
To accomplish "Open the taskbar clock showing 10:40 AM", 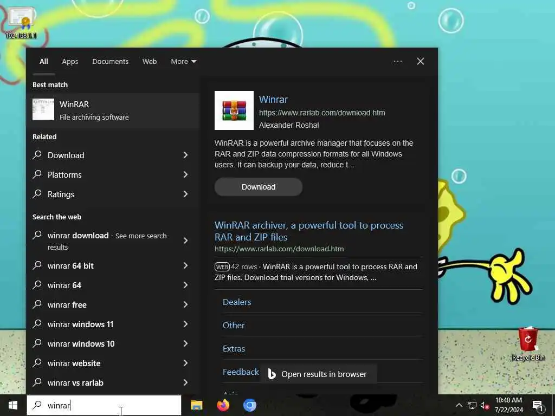I will pyautogui.click(x=508, y=405).
